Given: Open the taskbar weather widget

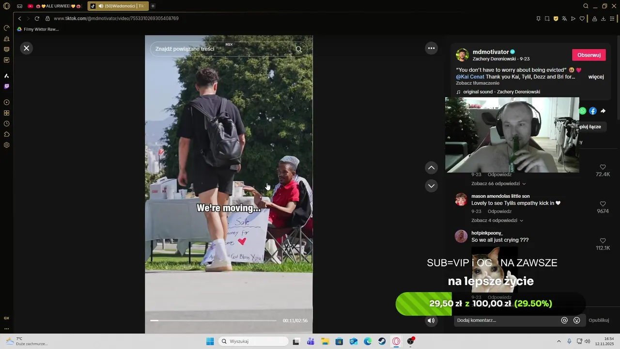Looking at the screenshot, I should pyautogui.click(x=27, y=341).
